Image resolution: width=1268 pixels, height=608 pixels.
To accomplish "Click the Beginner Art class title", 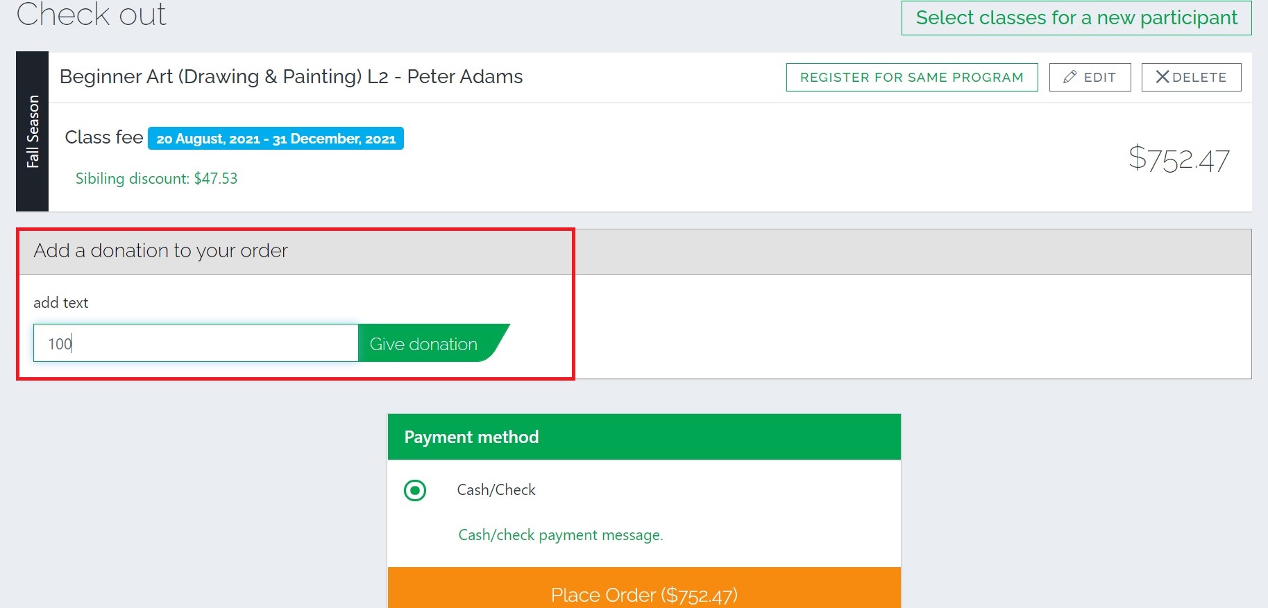I will [291, 76].
